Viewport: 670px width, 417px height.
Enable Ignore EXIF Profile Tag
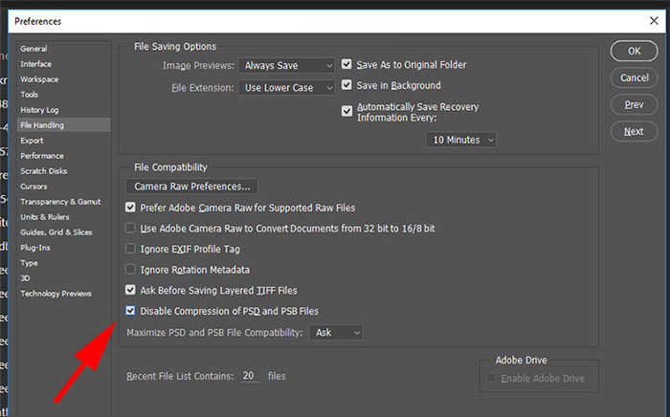130,249
